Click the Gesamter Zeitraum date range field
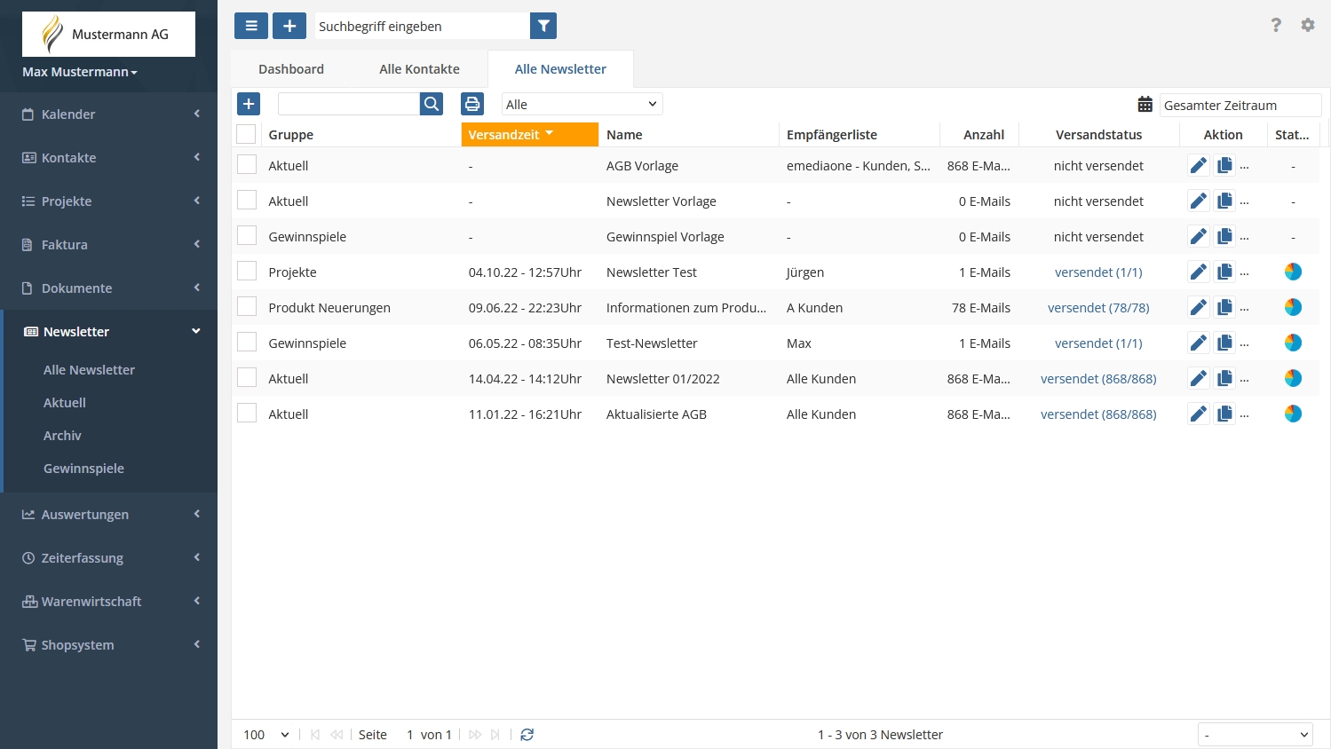 tap(1240, 105)
